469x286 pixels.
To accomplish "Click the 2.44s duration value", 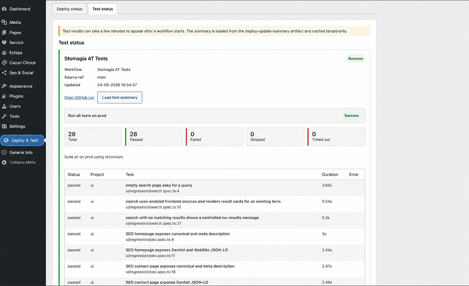I will pyautogui.click(x=327, y=250).
